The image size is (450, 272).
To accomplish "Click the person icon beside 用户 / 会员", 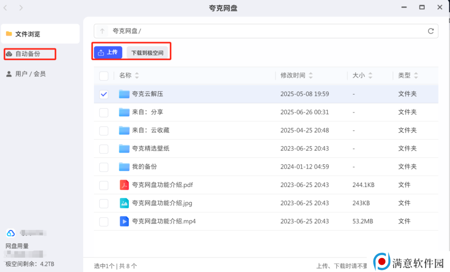I will (x=9, y=74).
